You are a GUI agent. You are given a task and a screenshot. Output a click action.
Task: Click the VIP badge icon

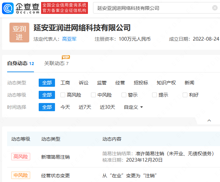[x=66, y=57]
